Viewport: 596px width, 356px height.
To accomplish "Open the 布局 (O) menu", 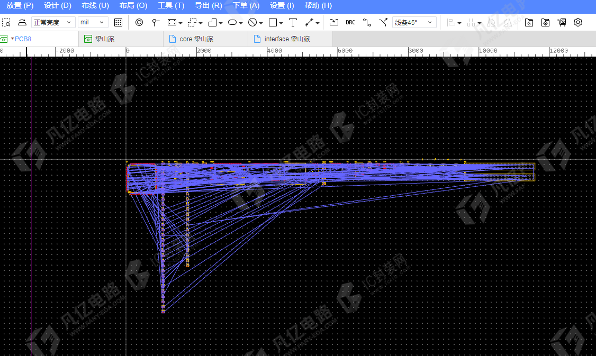I will 133,6.
